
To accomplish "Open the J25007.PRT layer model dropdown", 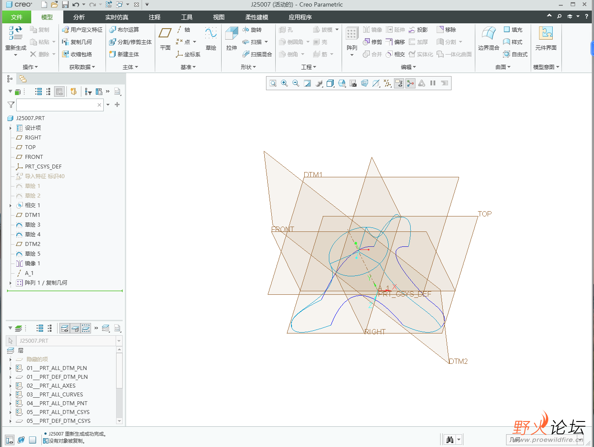I will pyautogui.click(x=119, y=341).
